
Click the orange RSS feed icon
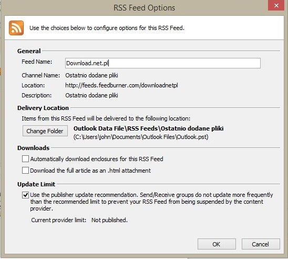16,28
